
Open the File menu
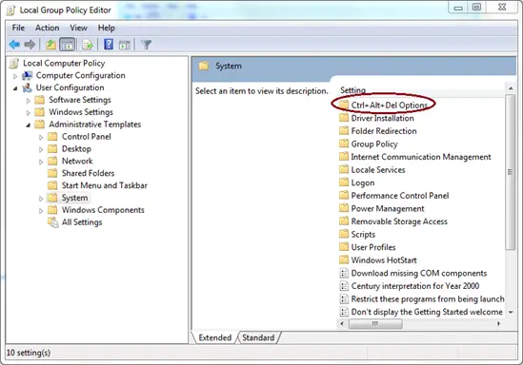click(x=18, y=28)
